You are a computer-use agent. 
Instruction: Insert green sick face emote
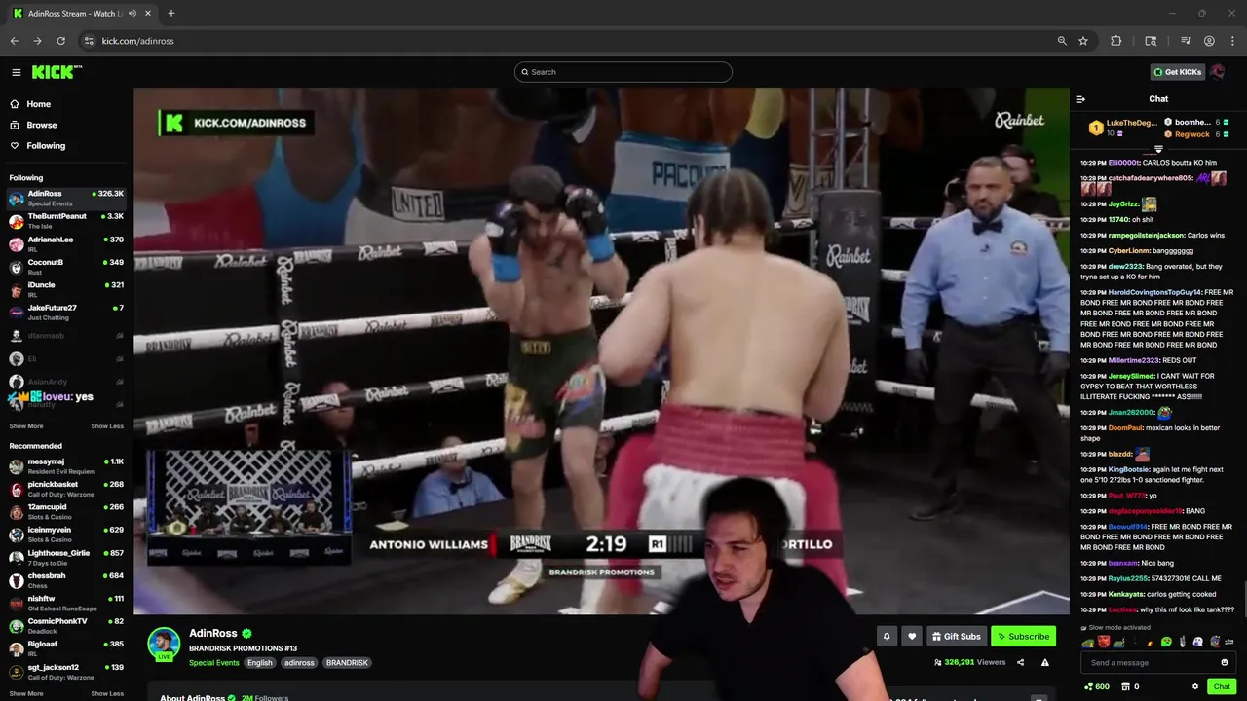pos(1166,642)
